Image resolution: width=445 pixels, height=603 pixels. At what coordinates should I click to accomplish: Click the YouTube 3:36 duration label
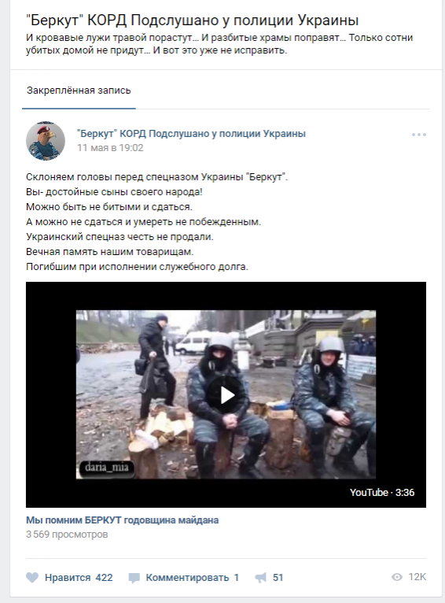382,493
